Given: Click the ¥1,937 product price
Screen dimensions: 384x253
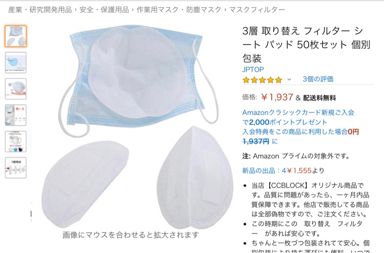Looking at the screenshot, I should [x=277, y=97].
